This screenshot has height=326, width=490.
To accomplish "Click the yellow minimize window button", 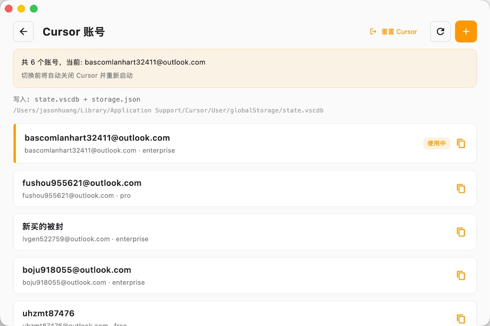I will [x=21, y=9].
